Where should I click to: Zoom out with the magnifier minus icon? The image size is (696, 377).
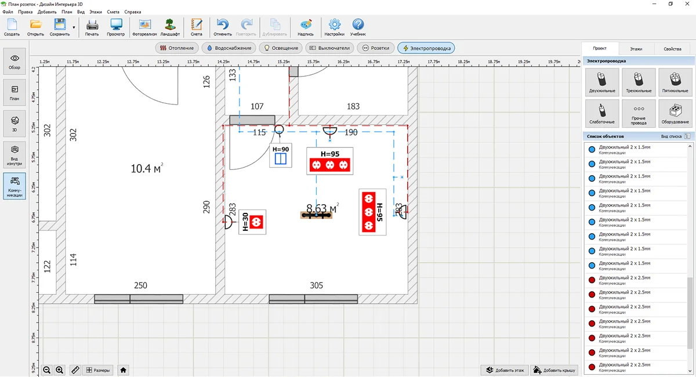point(47,370)
